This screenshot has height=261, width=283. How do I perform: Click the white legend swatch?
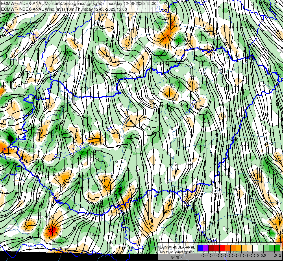pyautogui.click(x=255, y=248)
